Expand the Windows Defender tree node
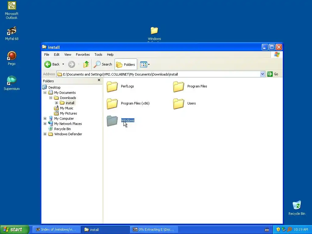 tap(45, 134)
